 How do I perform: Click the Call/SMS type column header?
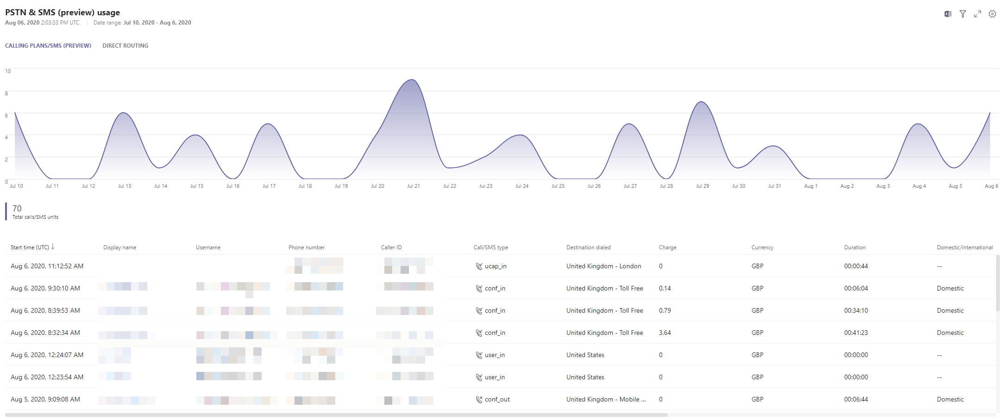coord(490,247)
